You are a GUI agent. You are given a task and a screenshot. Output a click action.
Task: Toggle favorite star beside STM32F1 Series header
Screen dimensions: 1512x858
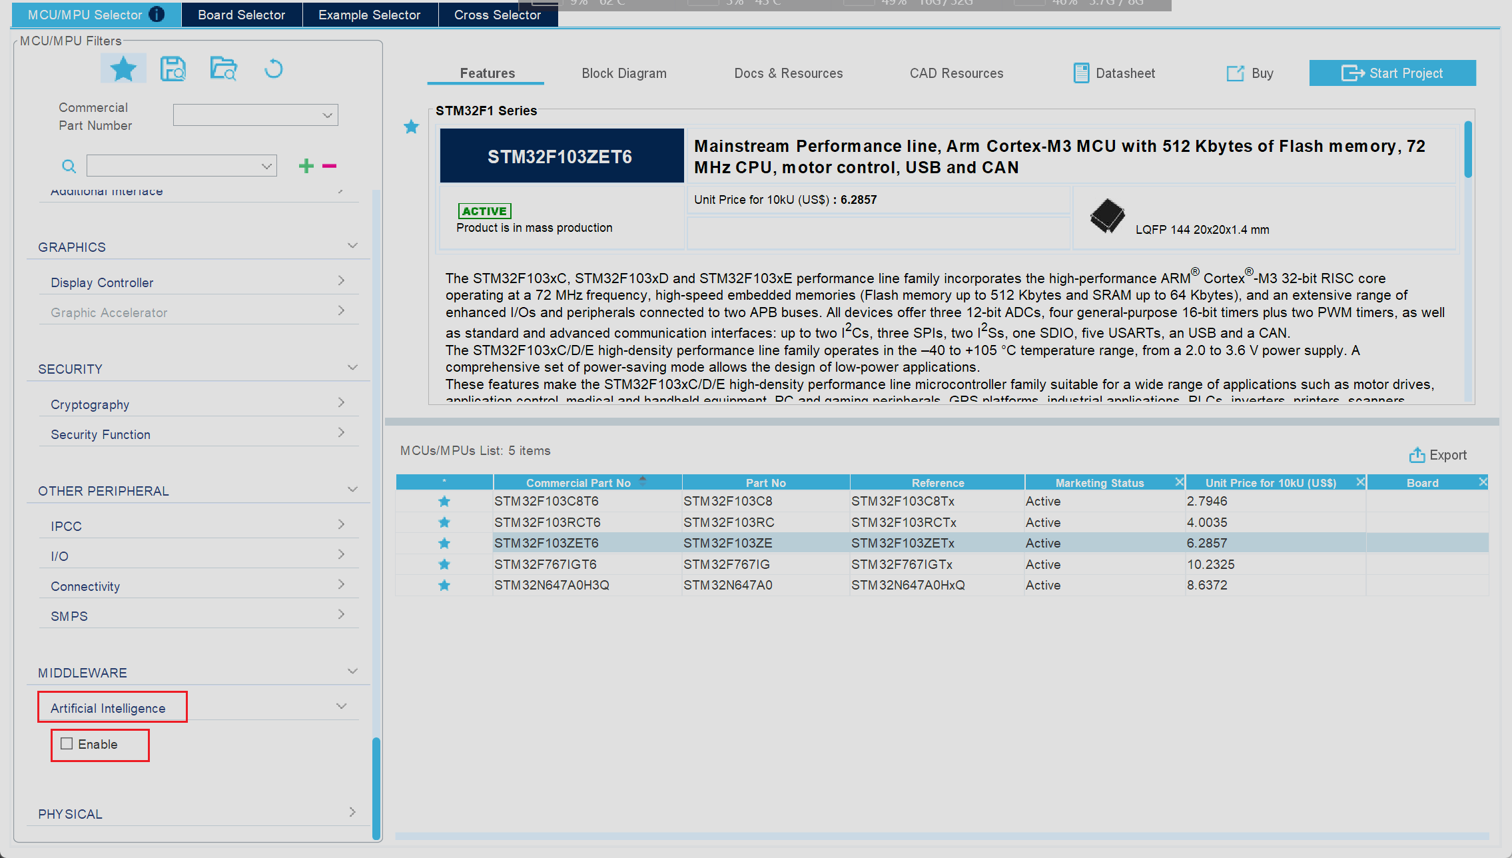[412, 127]
